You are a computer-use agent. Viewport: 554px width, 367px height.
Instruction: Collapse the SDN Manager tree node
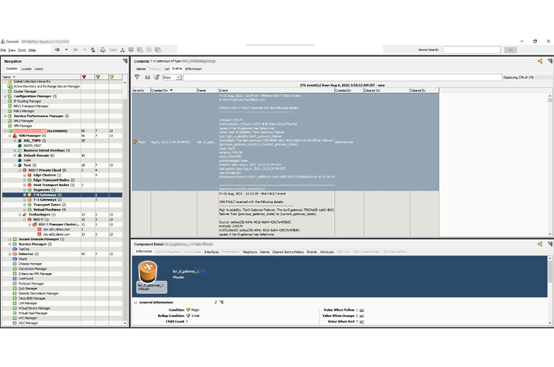point(10,136)
